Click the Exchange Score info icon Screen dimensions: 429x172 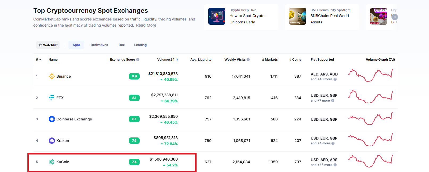tap(138, 60)
